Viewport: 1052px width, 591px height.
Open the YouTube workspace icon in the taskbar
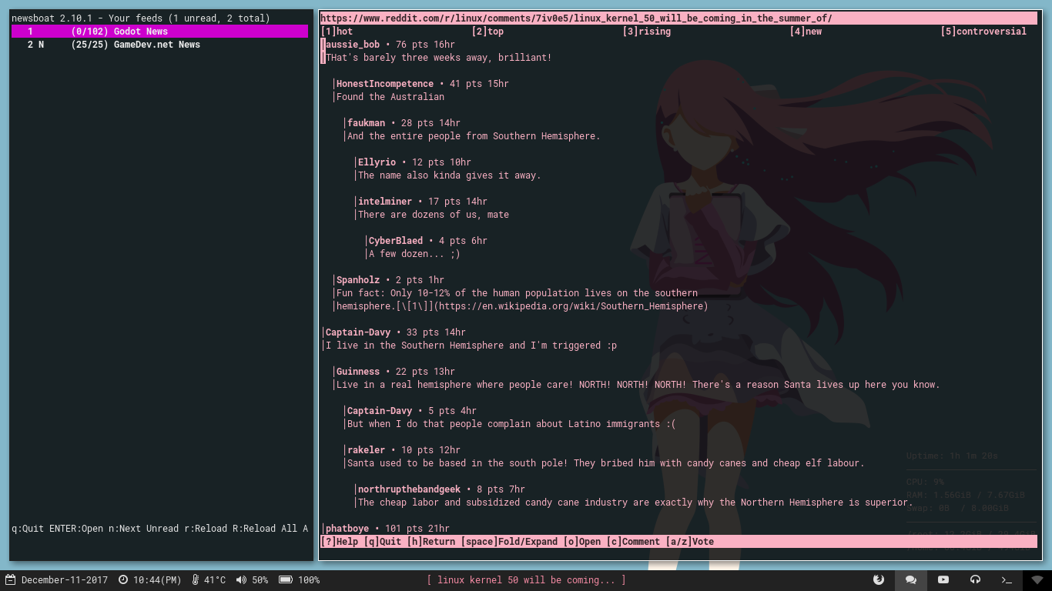coord(943,579)
